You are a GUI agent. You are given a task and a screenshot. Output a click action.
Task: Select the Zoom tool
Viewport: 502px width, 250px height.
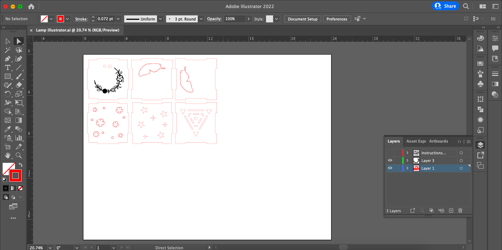19,155
